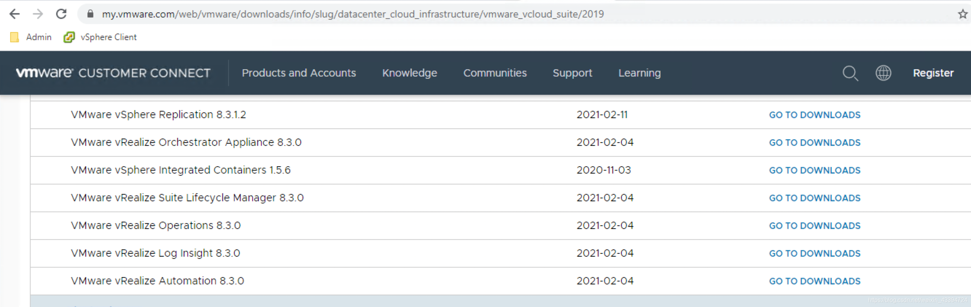Go to downloads for vRealize Orchestrator Appliance

point(815,143)
